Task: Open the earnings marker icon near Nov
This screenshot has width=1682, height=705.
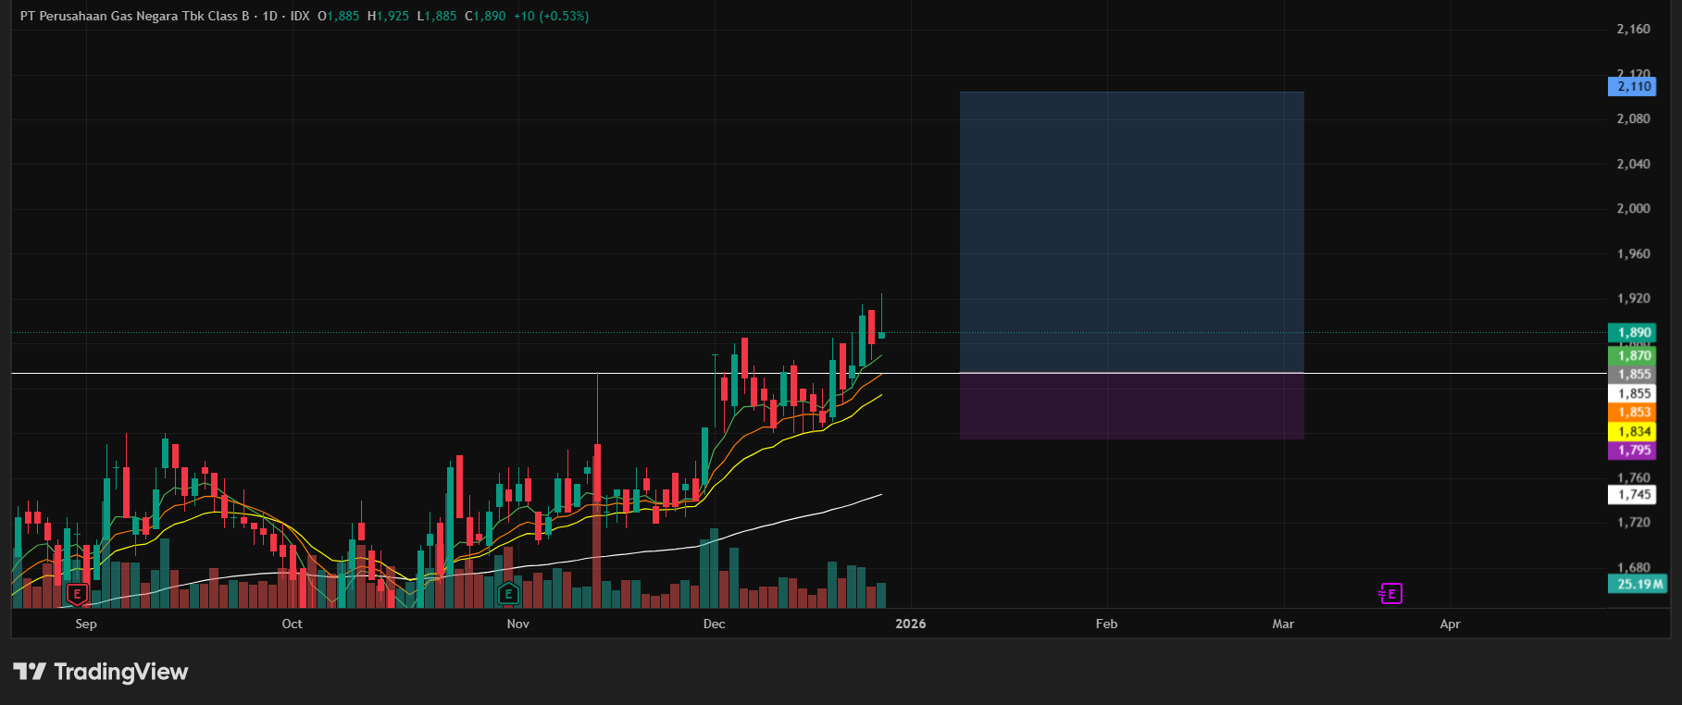Action: tap(508, 594)
